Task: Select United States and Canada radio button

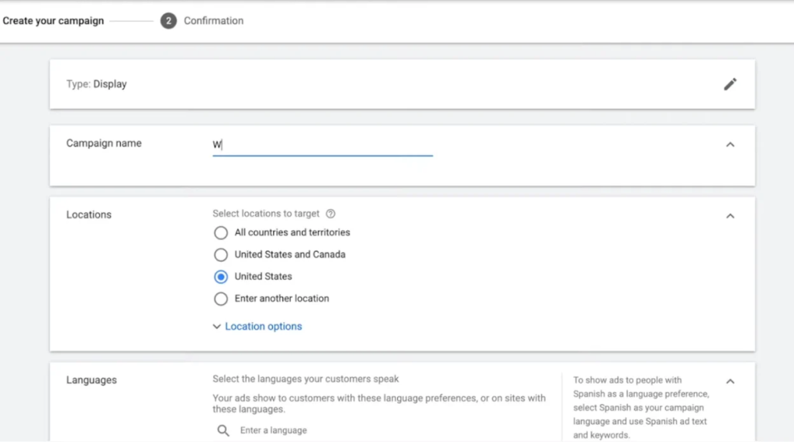Action: pyautogui.click(x=221, y=255)
